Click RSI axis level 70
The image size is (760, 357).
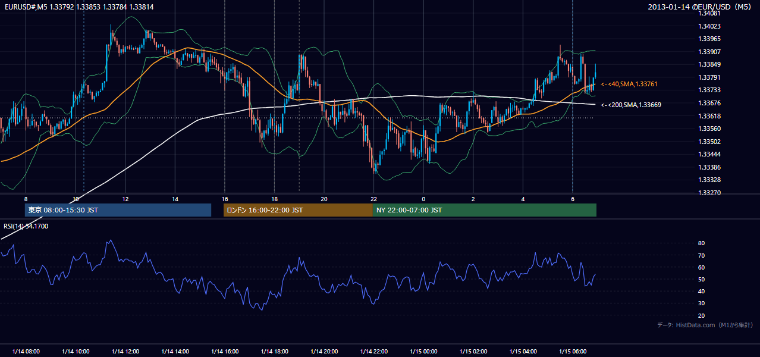click(701, 255)
